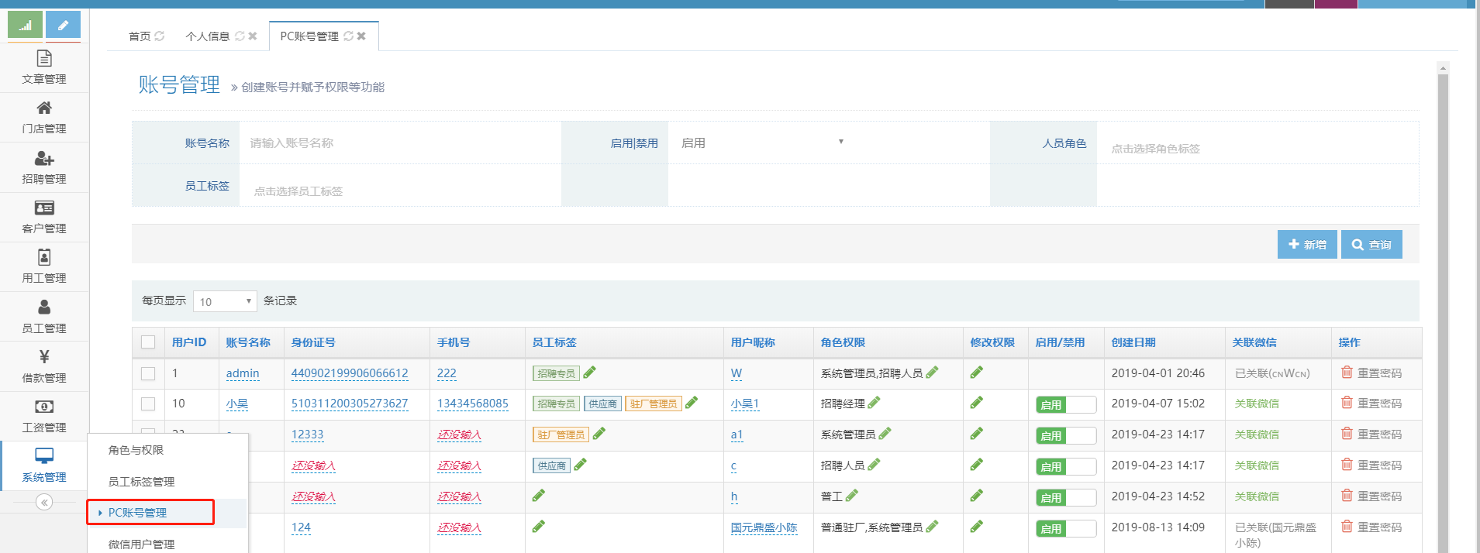Switch to 个人信息 tab
Viewport: 1480px width, 553px height.
(x=207, y=36)
